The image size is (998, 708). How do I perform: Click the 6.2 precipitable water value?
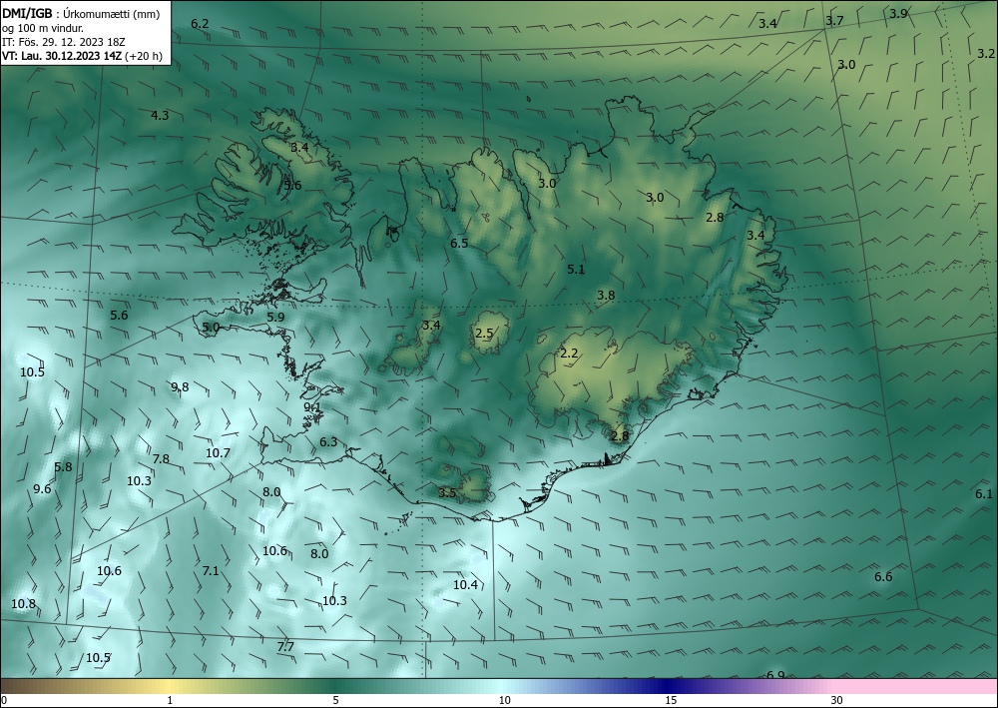coord(200,24)
